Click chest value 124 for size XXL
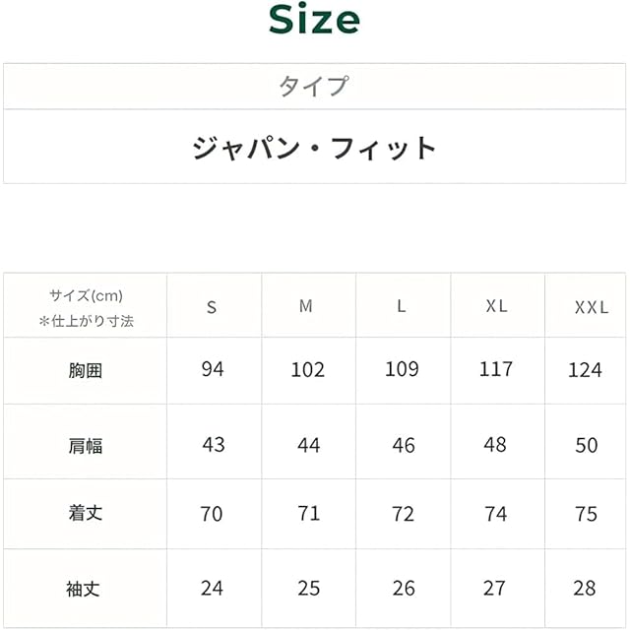 click(586, 371)
